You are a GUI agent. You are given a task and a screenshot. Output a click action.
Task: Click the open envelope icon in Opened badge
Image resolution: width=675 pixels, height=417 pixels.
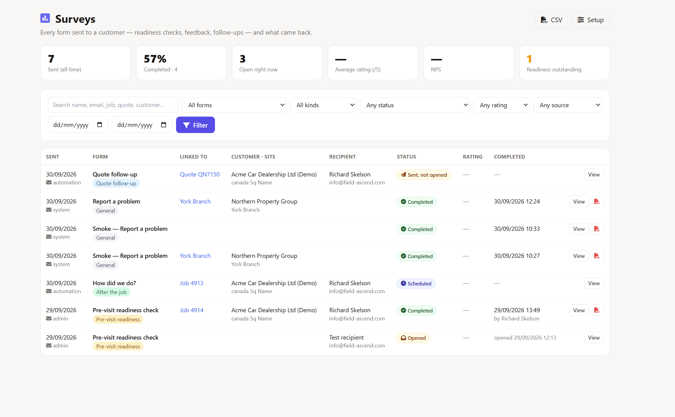click(x=403, y=338)
